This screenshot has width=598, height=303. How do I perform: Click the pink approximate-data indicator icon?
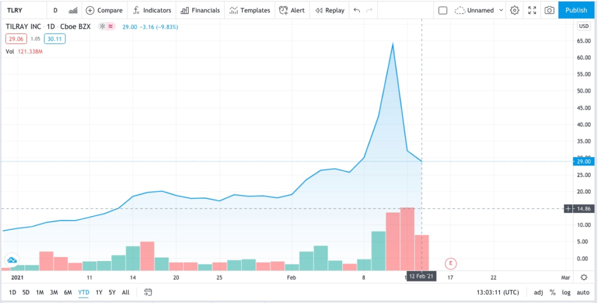click(x=110, y=27)
